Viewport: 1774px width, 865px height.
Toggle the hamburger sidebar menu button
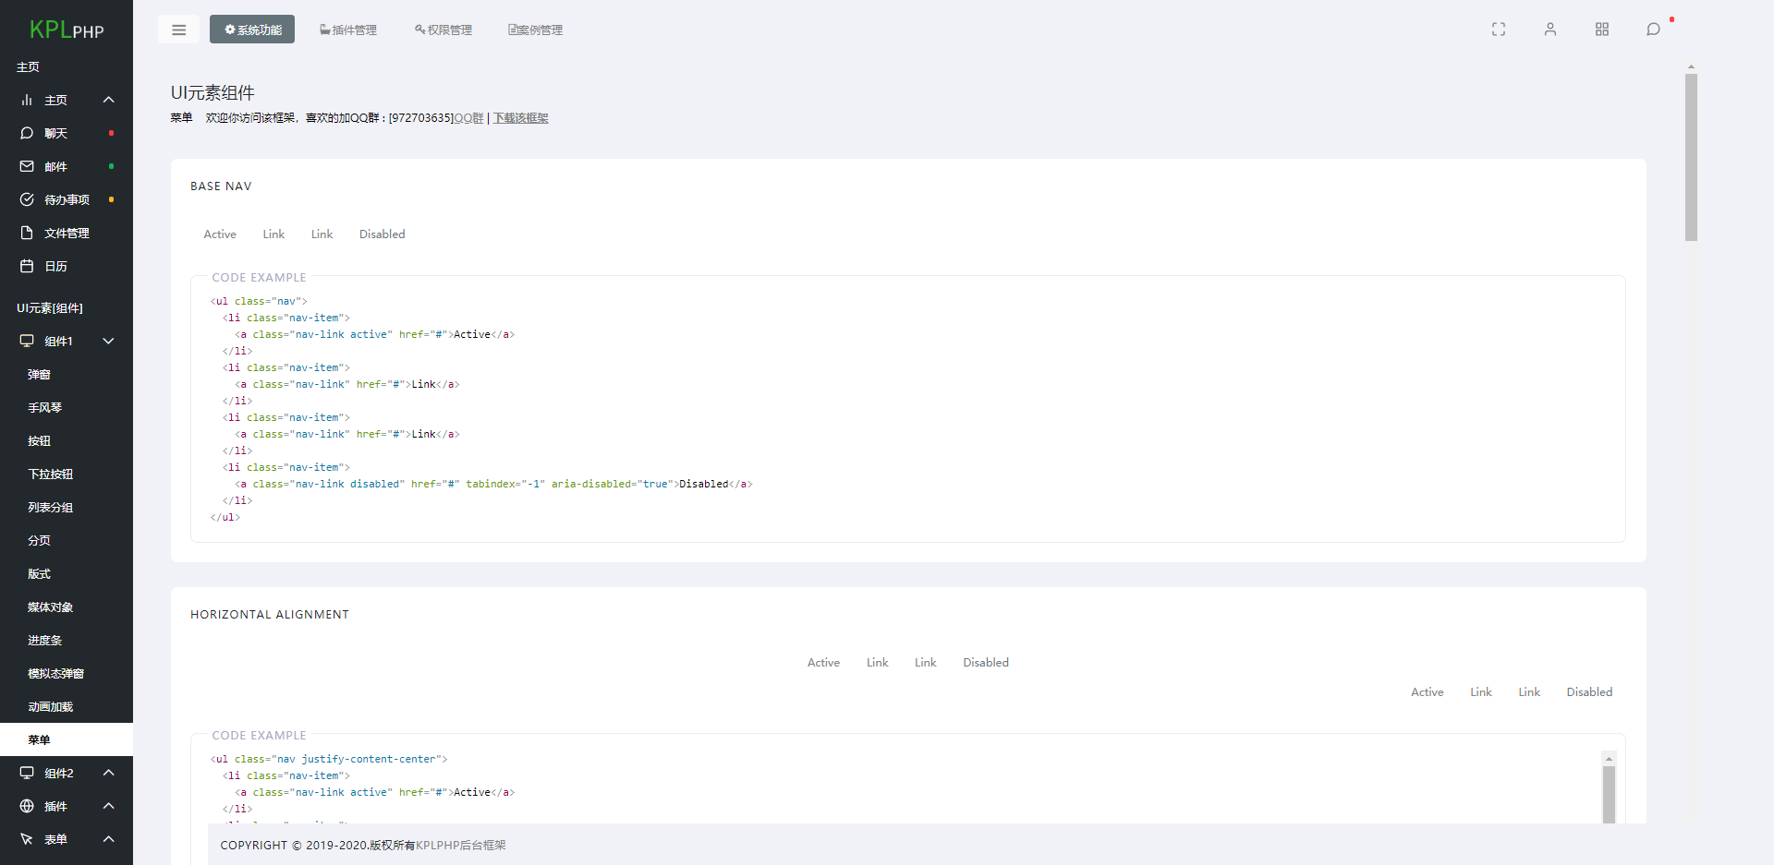point(178,30)
